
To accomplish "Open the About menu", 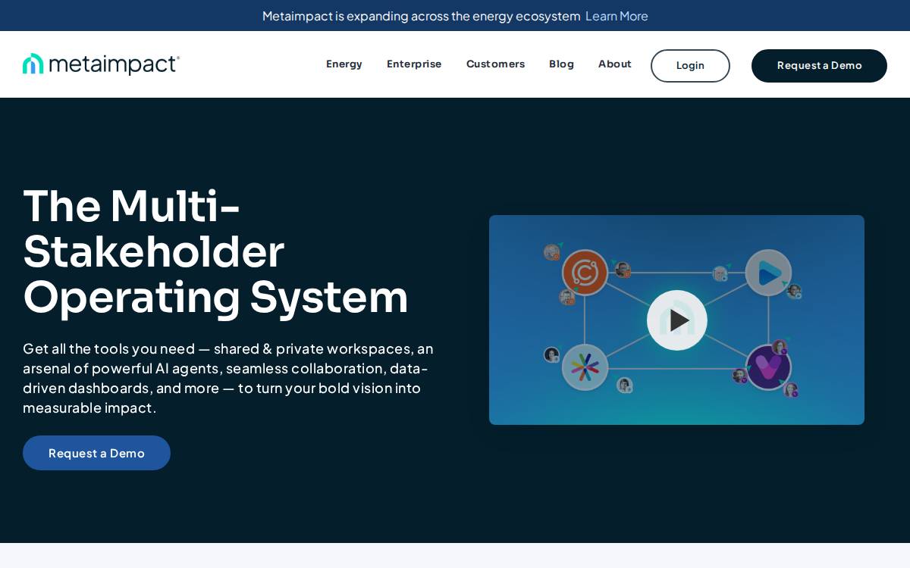I will click(x=615, y=64).
